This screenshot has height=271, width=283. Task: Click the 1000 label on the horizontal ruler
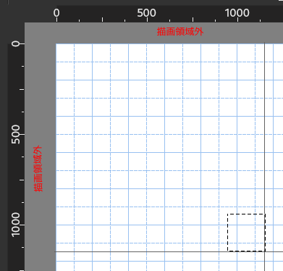pos(237,13)
